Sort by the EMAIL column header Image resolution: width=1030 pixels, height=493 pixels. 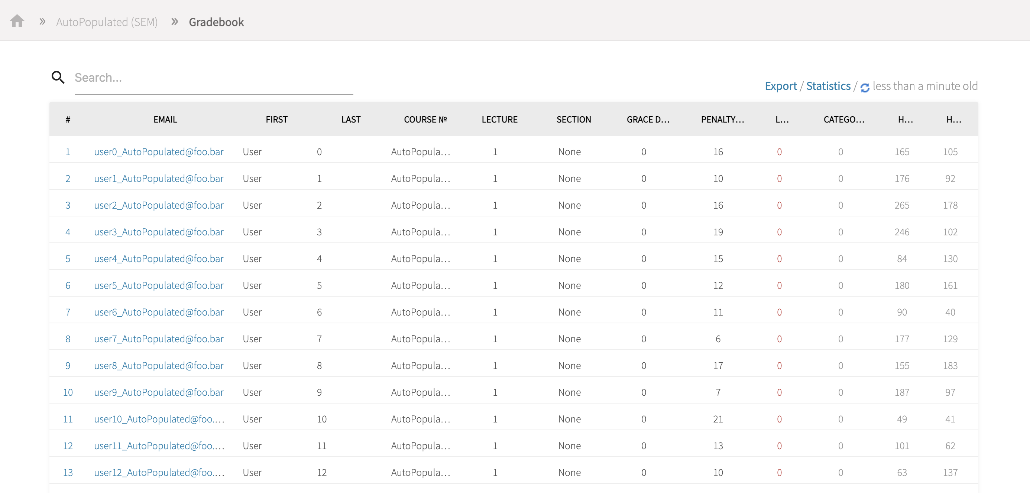point(165,120)
